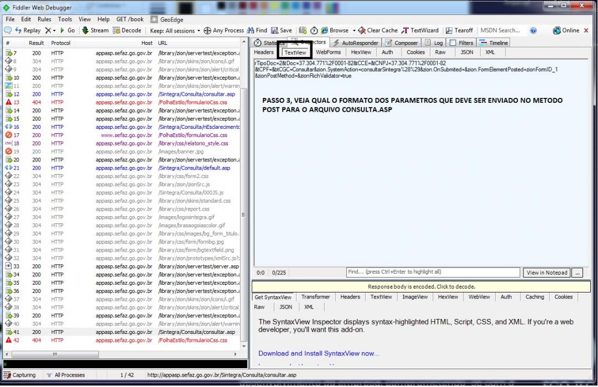Image resolution: width=598 pixels, height=387 pixels.
Task: Click the comment balloon toolbar icon
Action: pyautogui.click(x=8, y=30)
